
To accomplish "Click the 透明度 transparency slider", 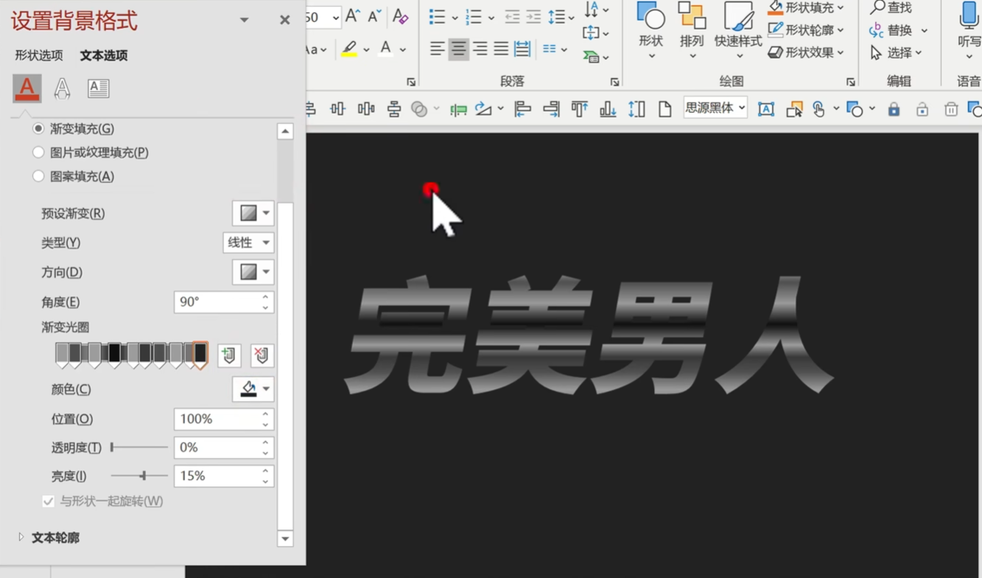I will [x=139, y=448].
